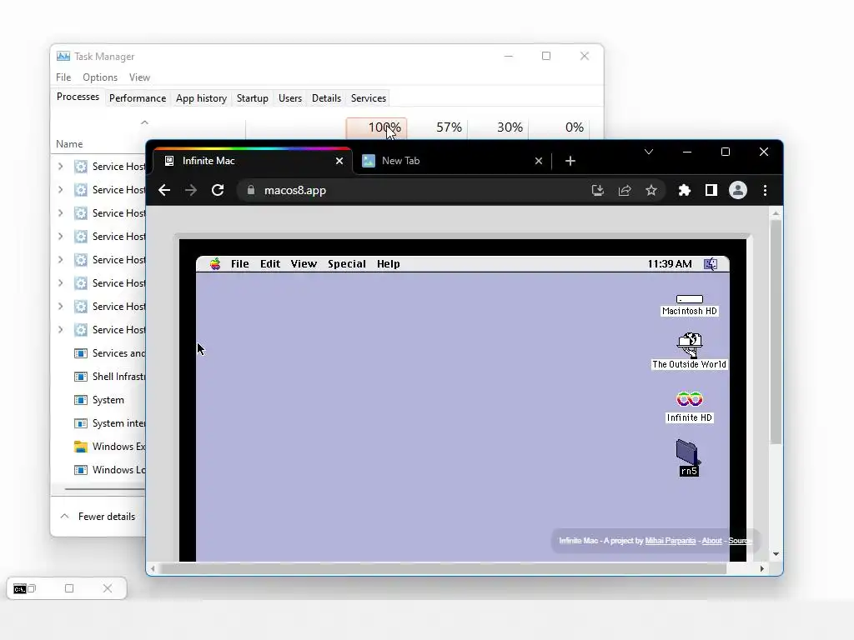The height and width of the screenshot is (640, 854).
Task: Expand the second Service Host row
Action: tap(60, 190)
